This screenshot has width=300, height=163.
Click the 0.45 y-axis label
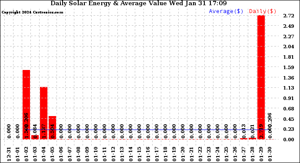pyautogui.click(x=289, y=119)
